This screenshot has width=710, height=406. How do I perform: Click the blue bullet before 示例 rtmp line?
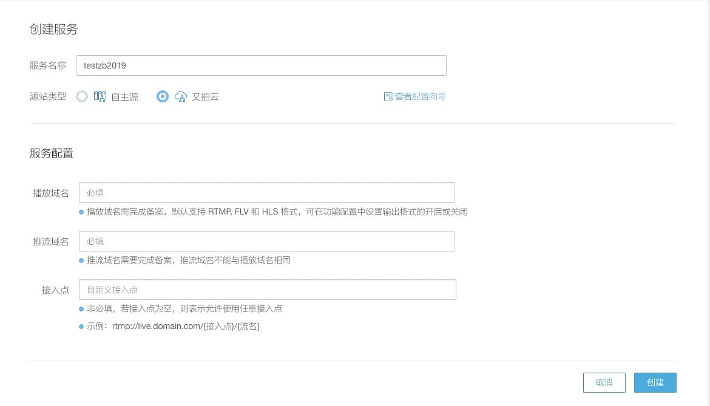(x=81, y=327)
